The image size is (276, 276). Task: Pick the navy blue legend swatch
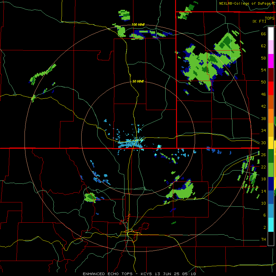coord(271,184)
